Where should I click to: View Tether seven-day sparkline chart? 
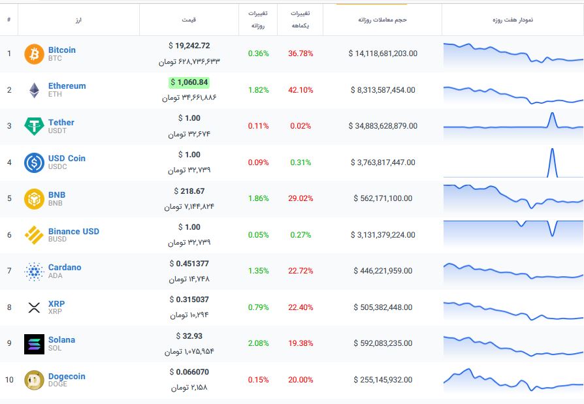(513, 126)
